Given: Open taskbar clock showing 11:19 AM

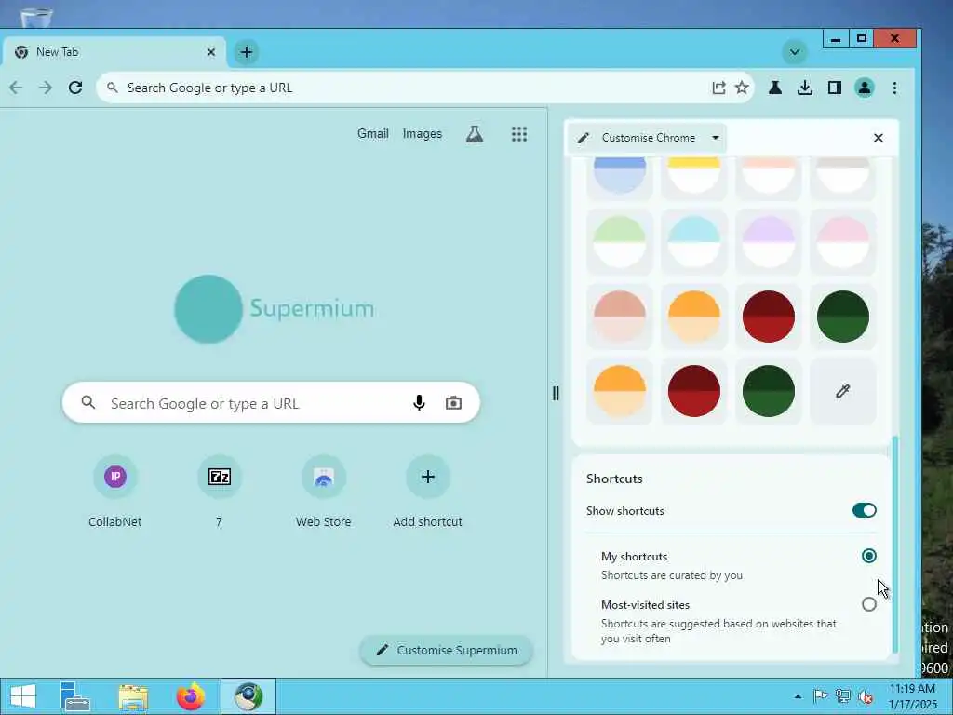Looking at the screenshot, I should (x=912, y=696).
